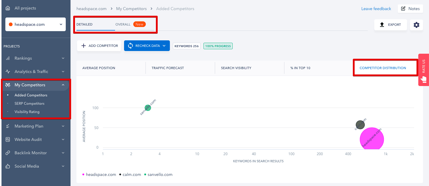Click the 100% Progress badge
Image resolution: width=429 pixels, height=186 pixels.
tap(218, 46)
